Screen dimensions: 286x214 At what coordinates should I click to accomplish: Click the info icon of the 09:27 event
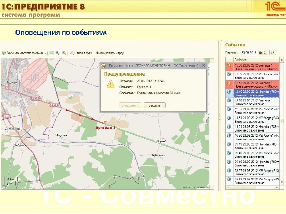pos(229,170)
